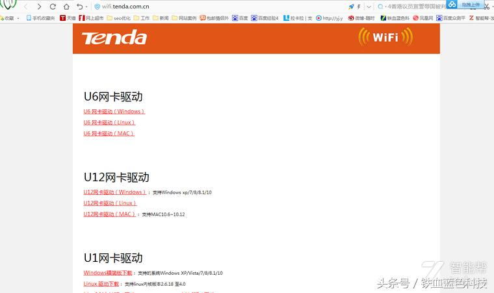This screenshot has height=293, width=494.
Task: Open dropdown next to the undo icon
Action: (86, 7)
